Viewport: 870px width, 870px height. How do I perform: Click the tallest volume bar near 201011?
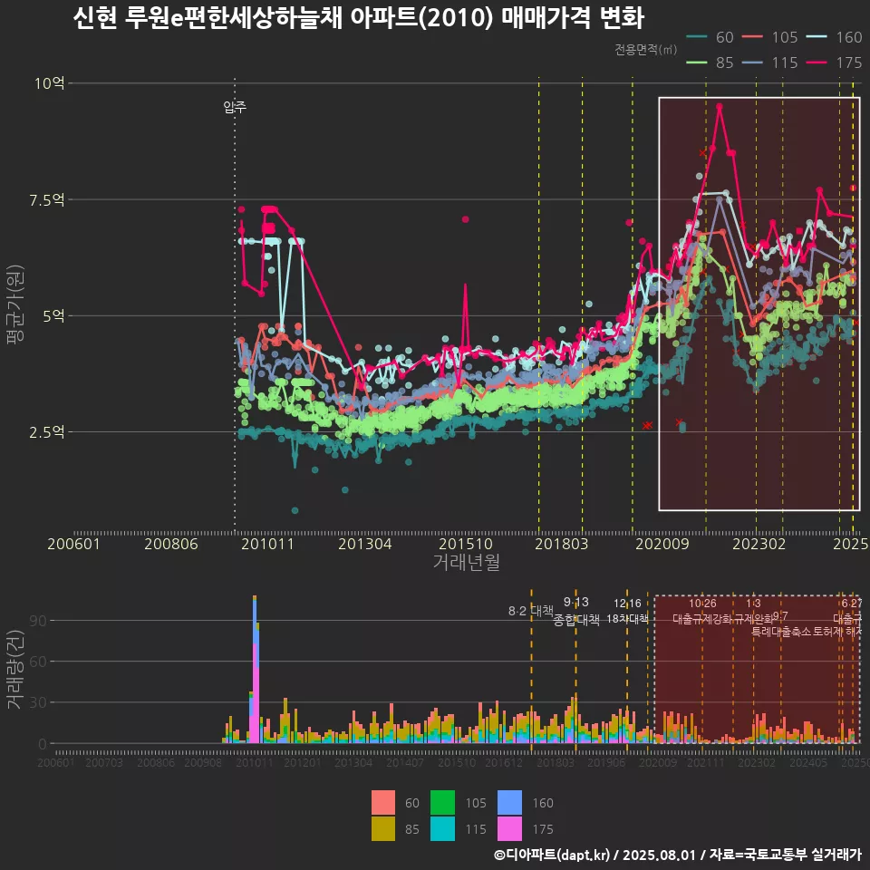(x=255, y=669)
